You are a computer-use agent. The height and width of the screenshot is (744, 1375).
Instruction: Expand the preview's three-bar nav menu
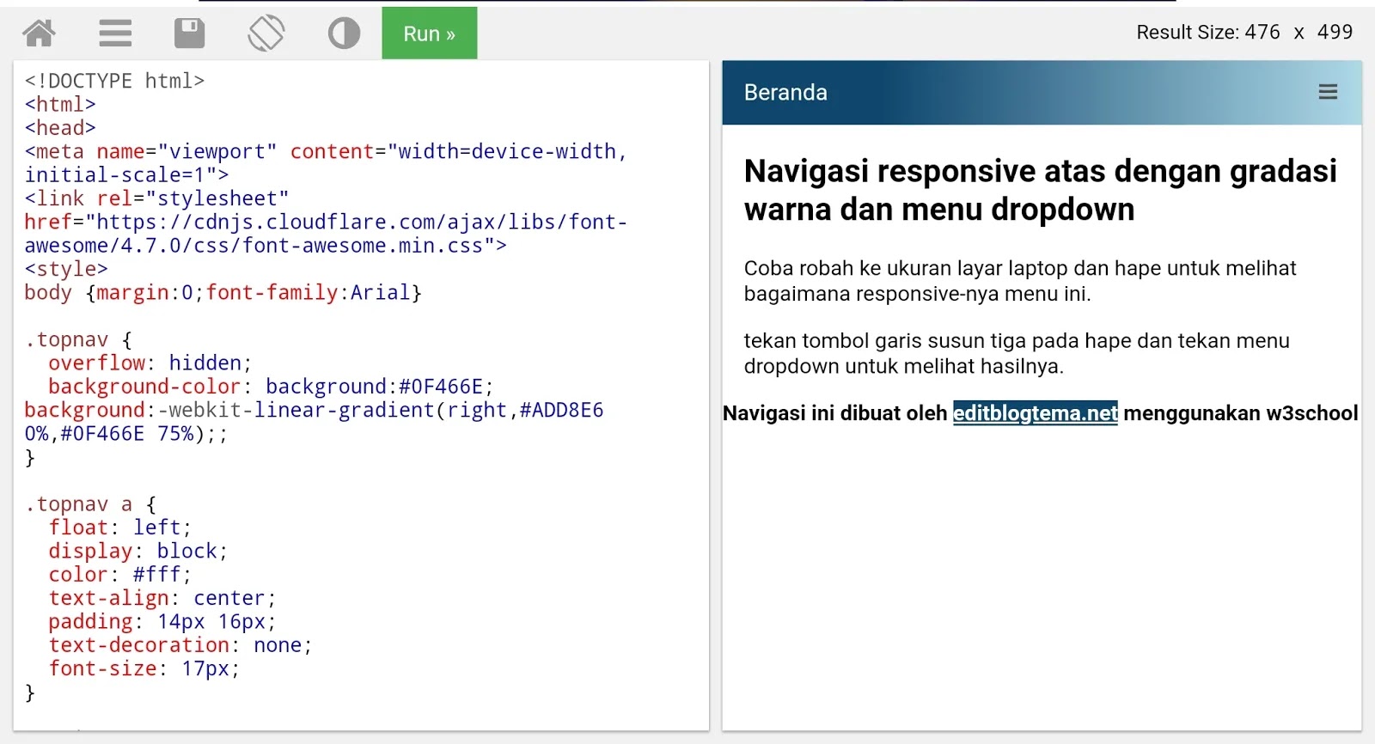tap(1328, 92)
